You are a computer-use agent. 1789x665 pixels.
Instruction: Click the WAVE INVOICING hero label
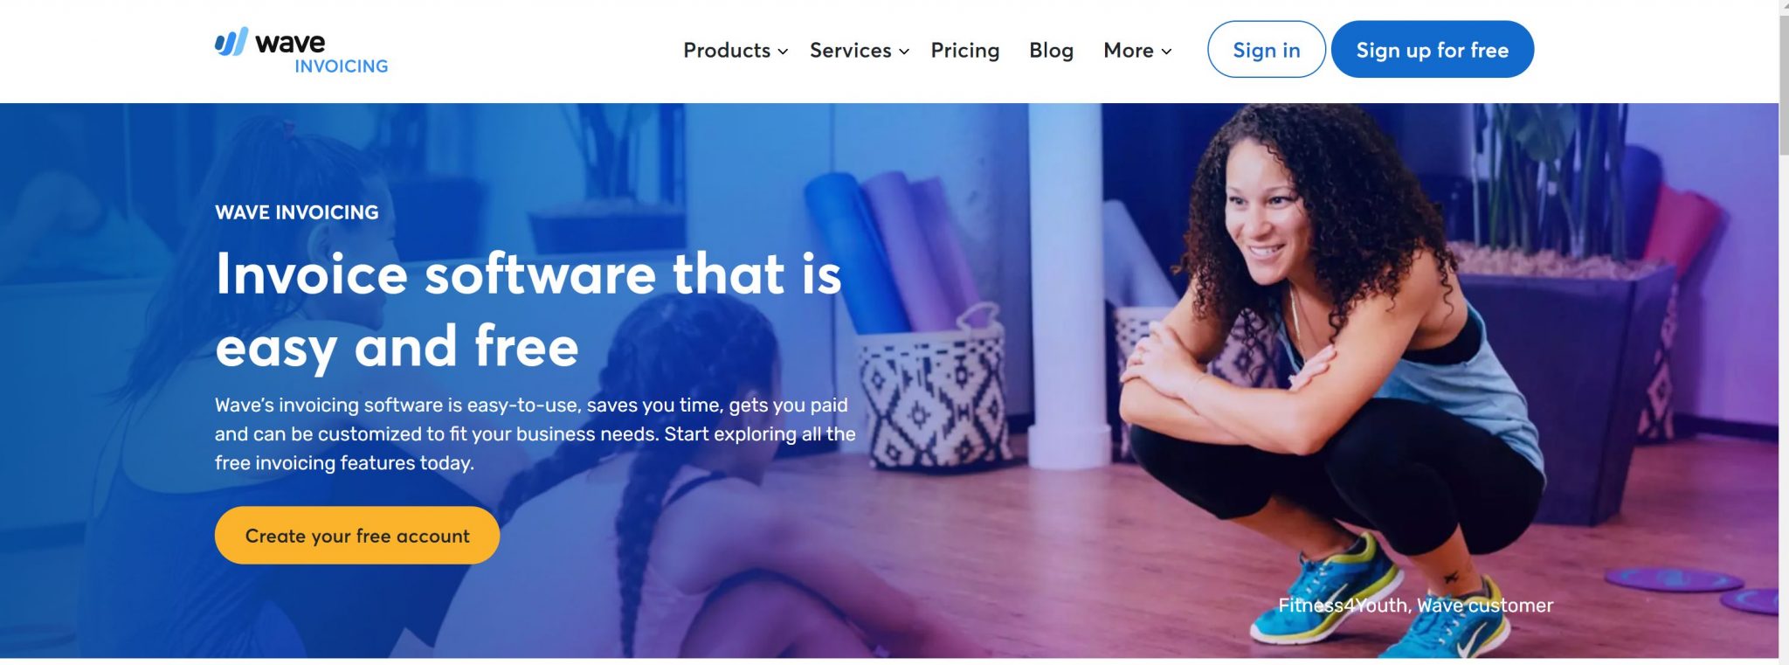297,212
